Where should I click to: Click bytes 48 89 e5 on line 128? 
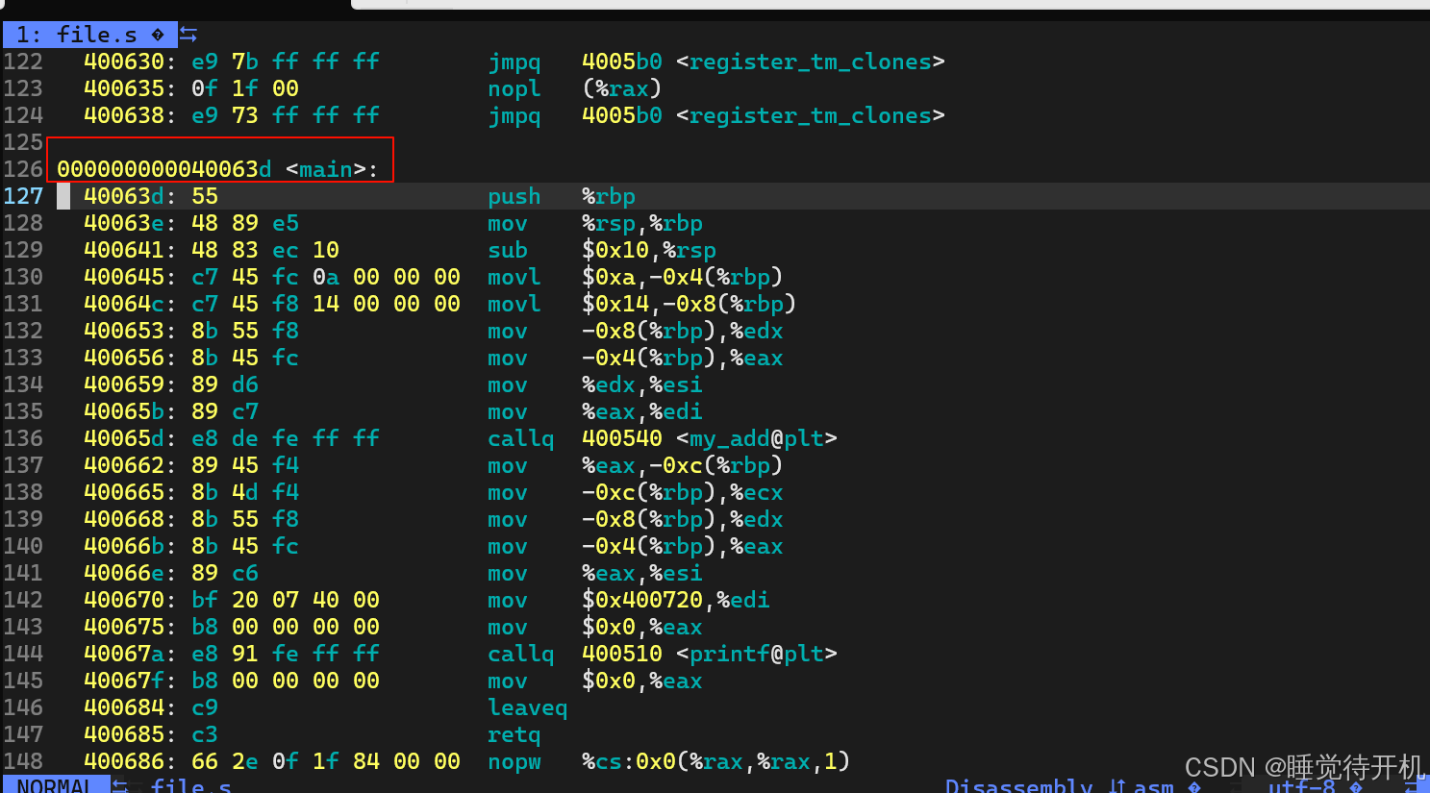pos(245,223)
